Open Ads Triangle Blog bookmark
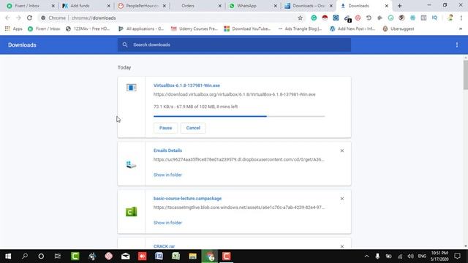The height and width of the screenshot is (263, 468). 300,28
